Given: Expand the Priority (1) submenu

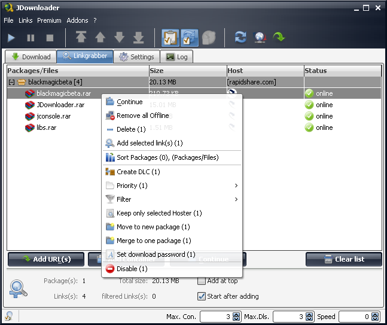Looking at the screenshot, I should pos(172,186).
